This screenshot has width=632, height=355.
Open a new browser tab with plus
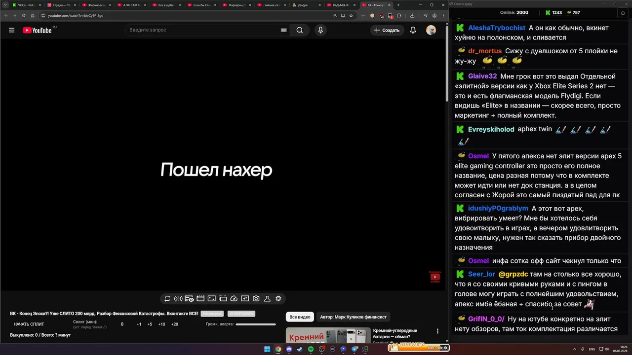pos(399,5)
